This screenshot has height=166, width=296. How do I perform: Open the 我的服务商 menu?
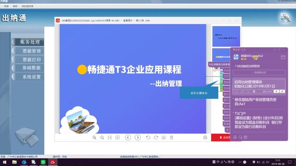27,6
